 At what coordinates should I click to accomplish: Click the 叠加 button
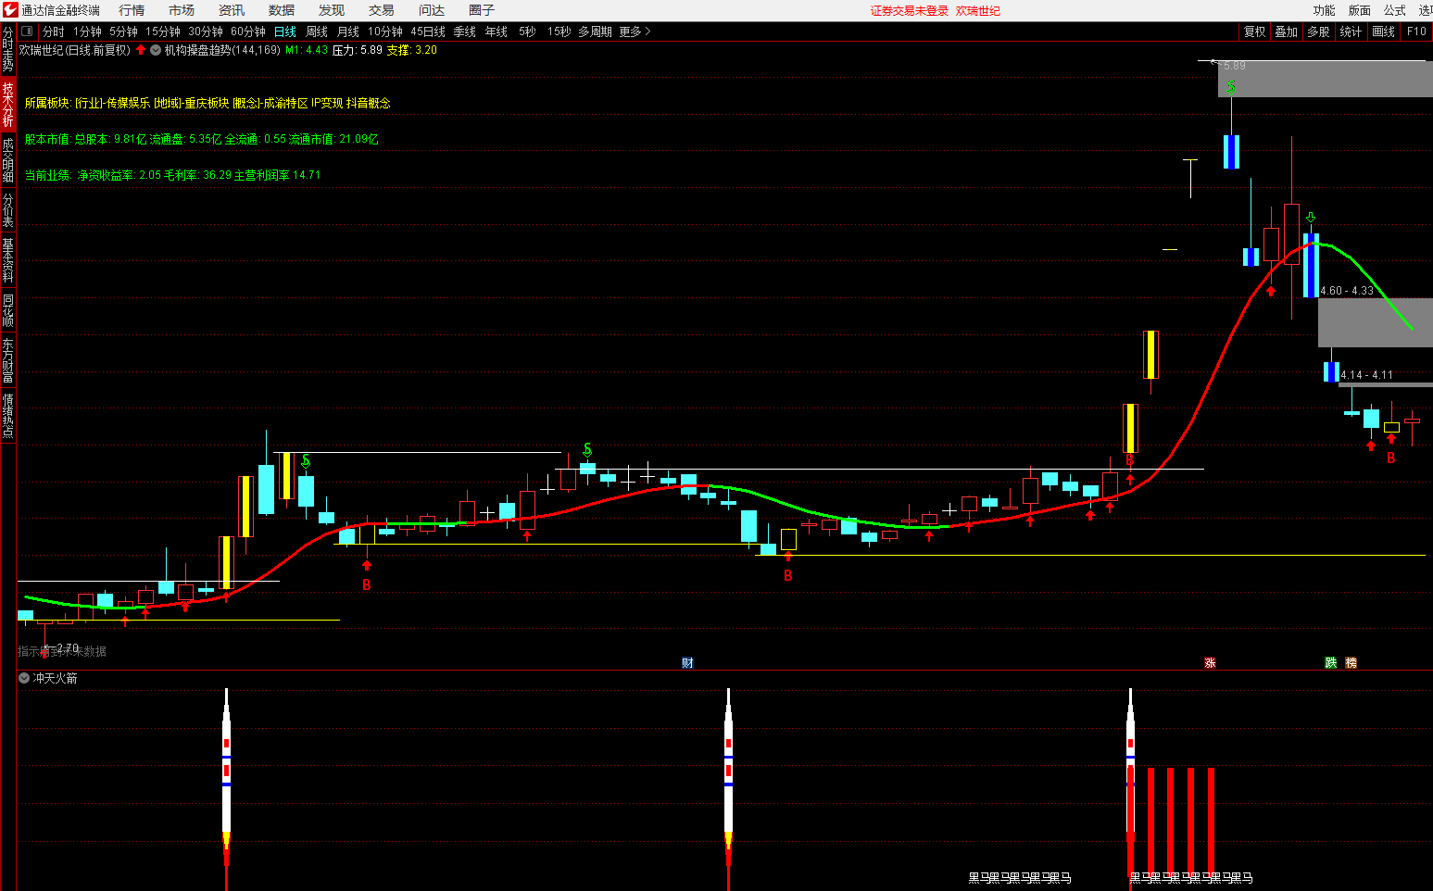click(1287, 31)
